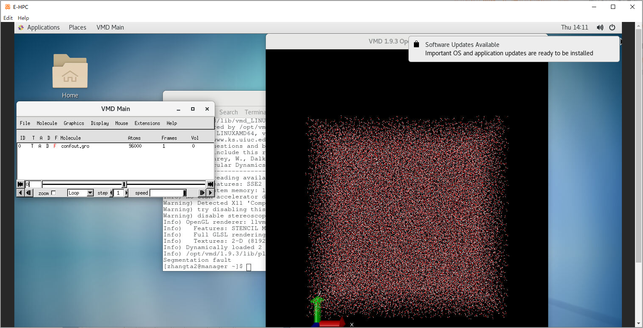Click the Frames column header
Viewport: 643px width, 328px height.
click(x=169, y=138)
